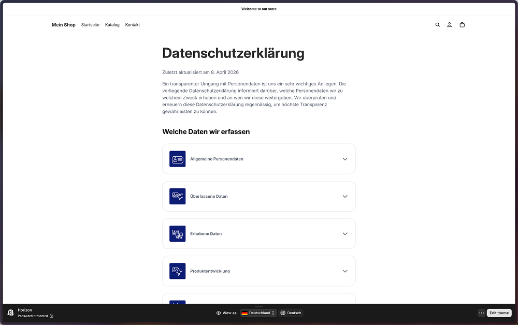Viewport: 518px width, 325px height.
Task: Click the Shopify logo in bottom bar
Action: 10,313
